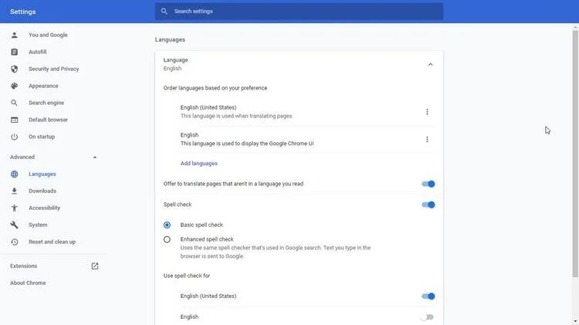Turn off the Spell check toggle
This screenshot has width=579, height=325.
pos(428,205)
